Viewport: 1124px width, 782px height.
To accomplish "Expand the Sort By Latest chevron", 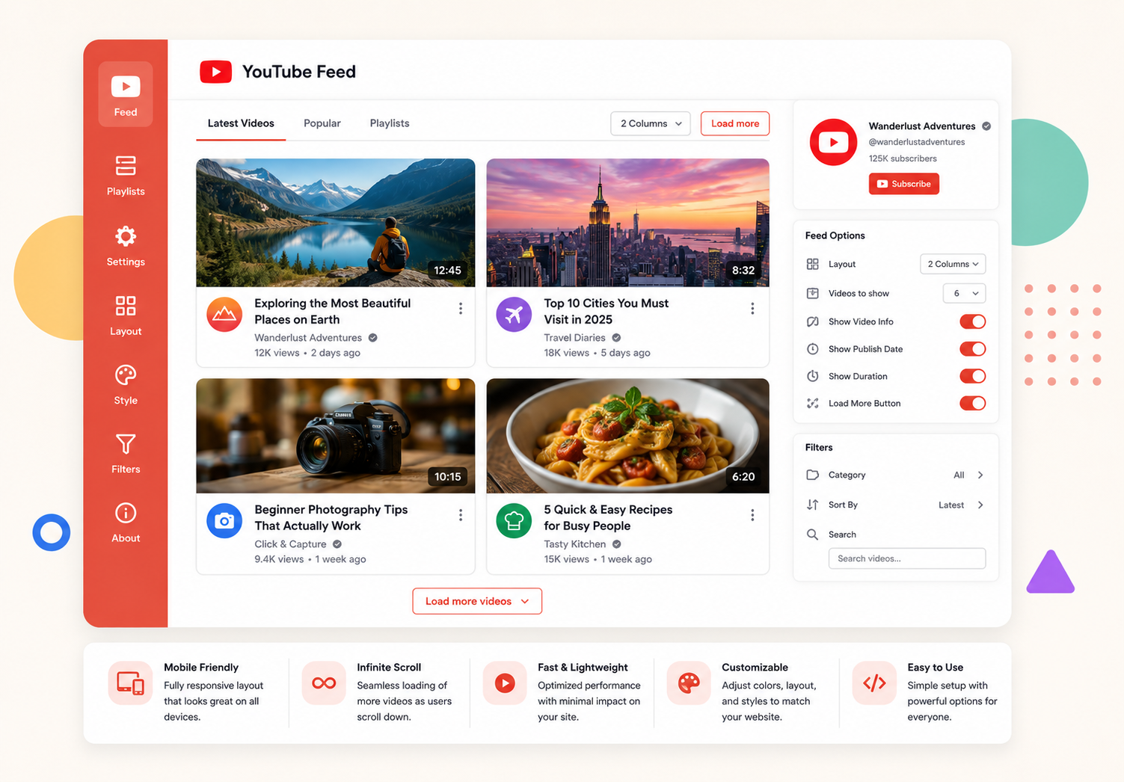I will click(980, 505).
